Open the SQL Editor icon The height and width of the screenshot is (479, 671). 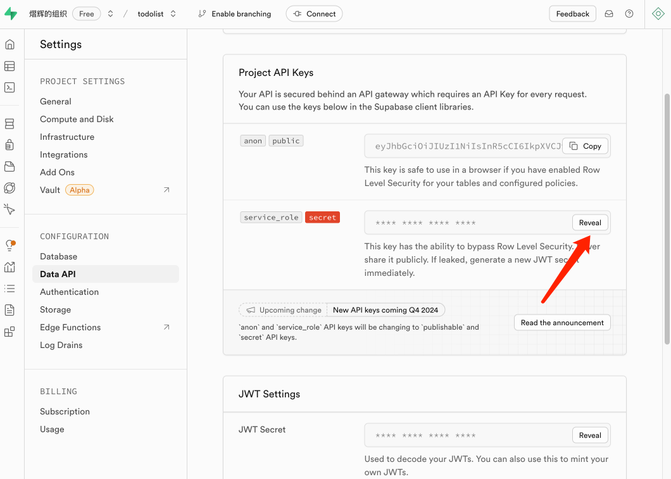click(9, 87)
